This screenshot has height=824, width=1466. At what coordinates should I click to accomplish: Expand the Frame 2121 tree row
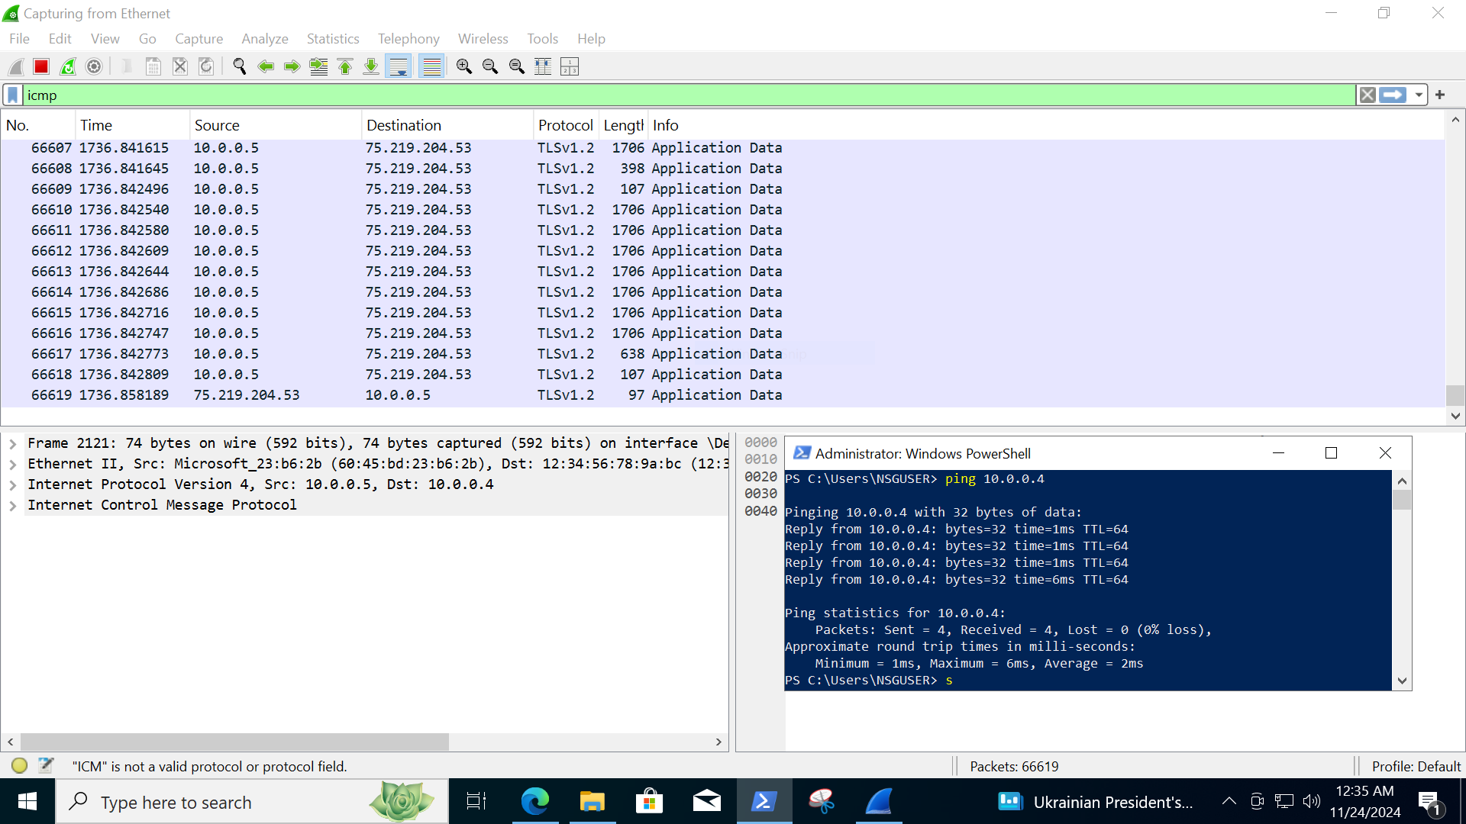point(13,443)
